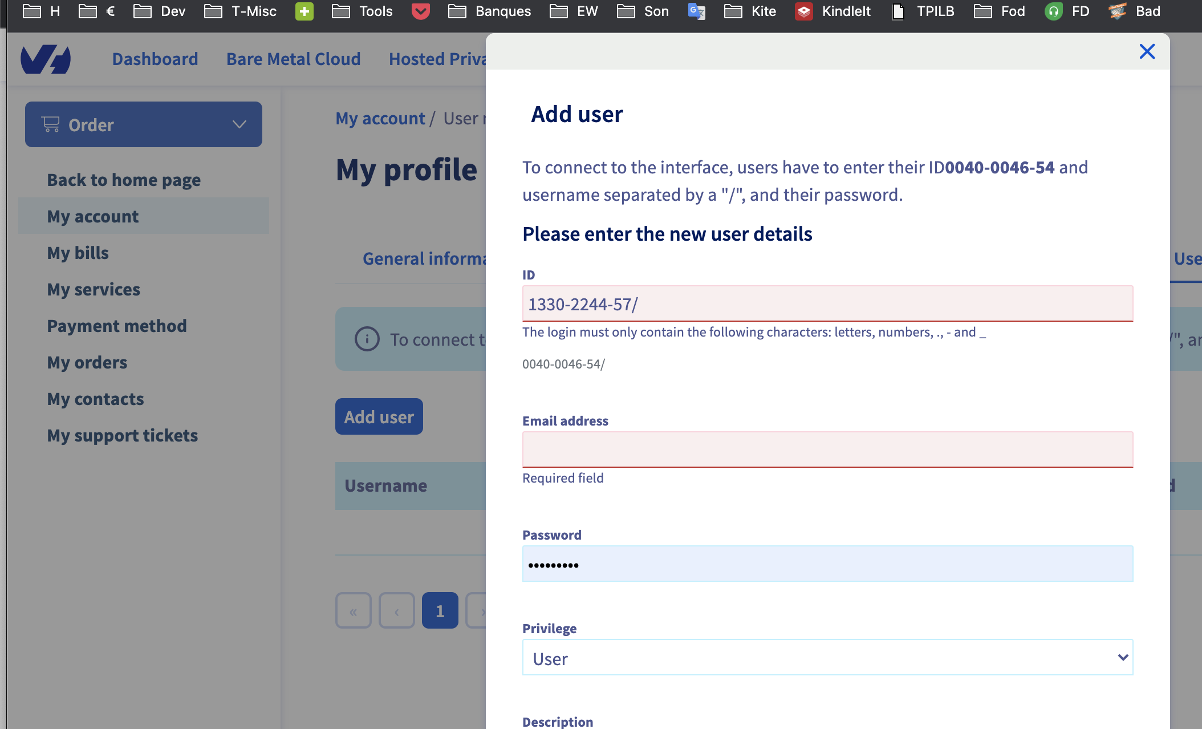The width and height of the screenshot is (1202, 729).
Task: Open Bare Metal Cloud menu
Action: [293, 59]
